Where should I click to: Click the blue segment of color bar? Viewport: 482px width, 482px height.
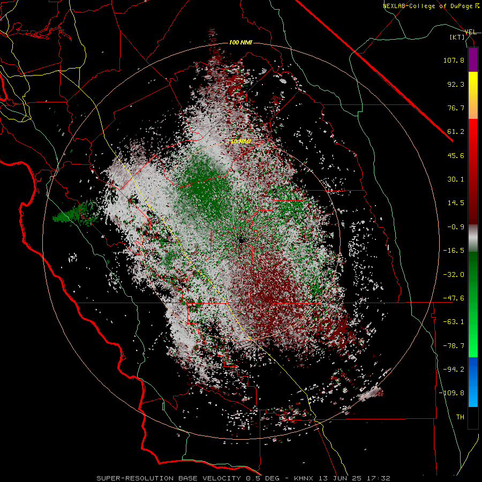473,382
